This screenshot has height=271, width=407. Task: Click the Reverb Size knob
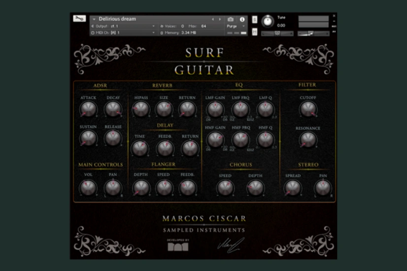click(x=164, y=109)
